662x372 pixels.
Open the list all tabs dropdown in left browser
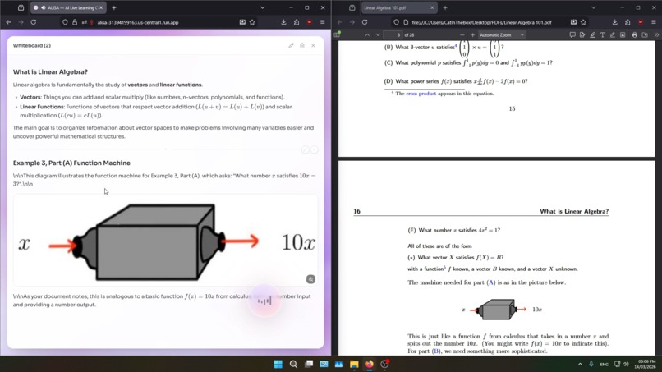[x=262, y=7]
